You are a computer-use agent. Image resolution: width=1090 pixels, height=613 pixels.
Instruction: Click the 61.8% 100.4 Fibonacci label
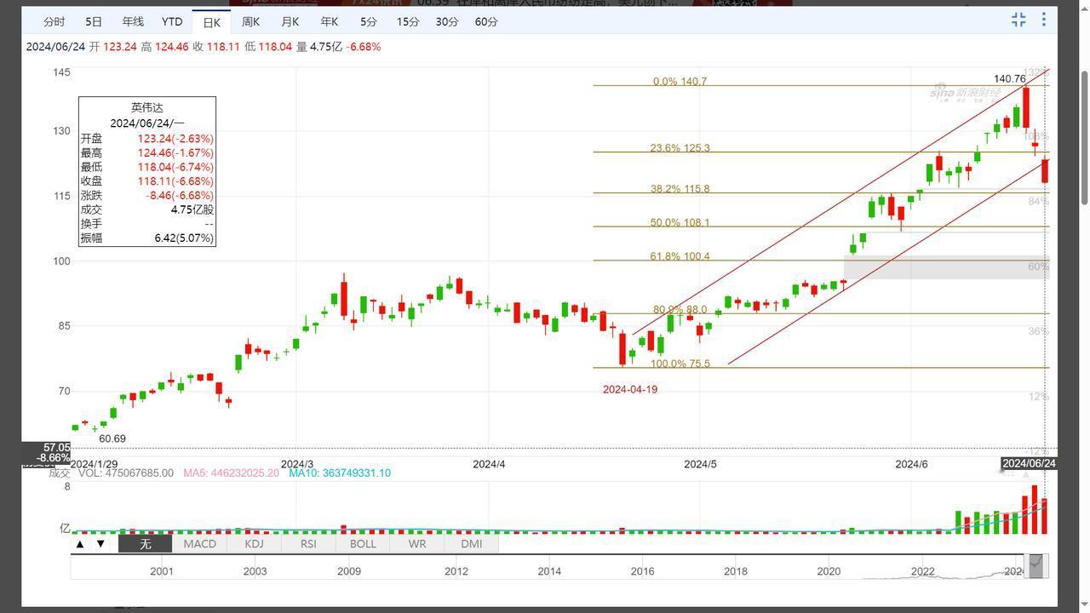tap(680, 256)
